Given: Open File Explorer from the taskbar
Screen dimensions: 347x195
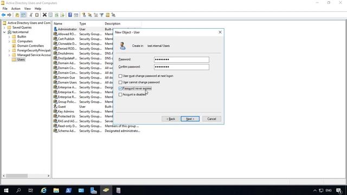Looking at the screenshot, I should pyautogui.click(x=56, y=190).
